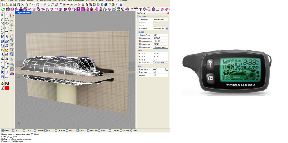Click the orange Explode icon
Image resolution: width=288 pixels, height=143 pixels.
pos(7,50)
